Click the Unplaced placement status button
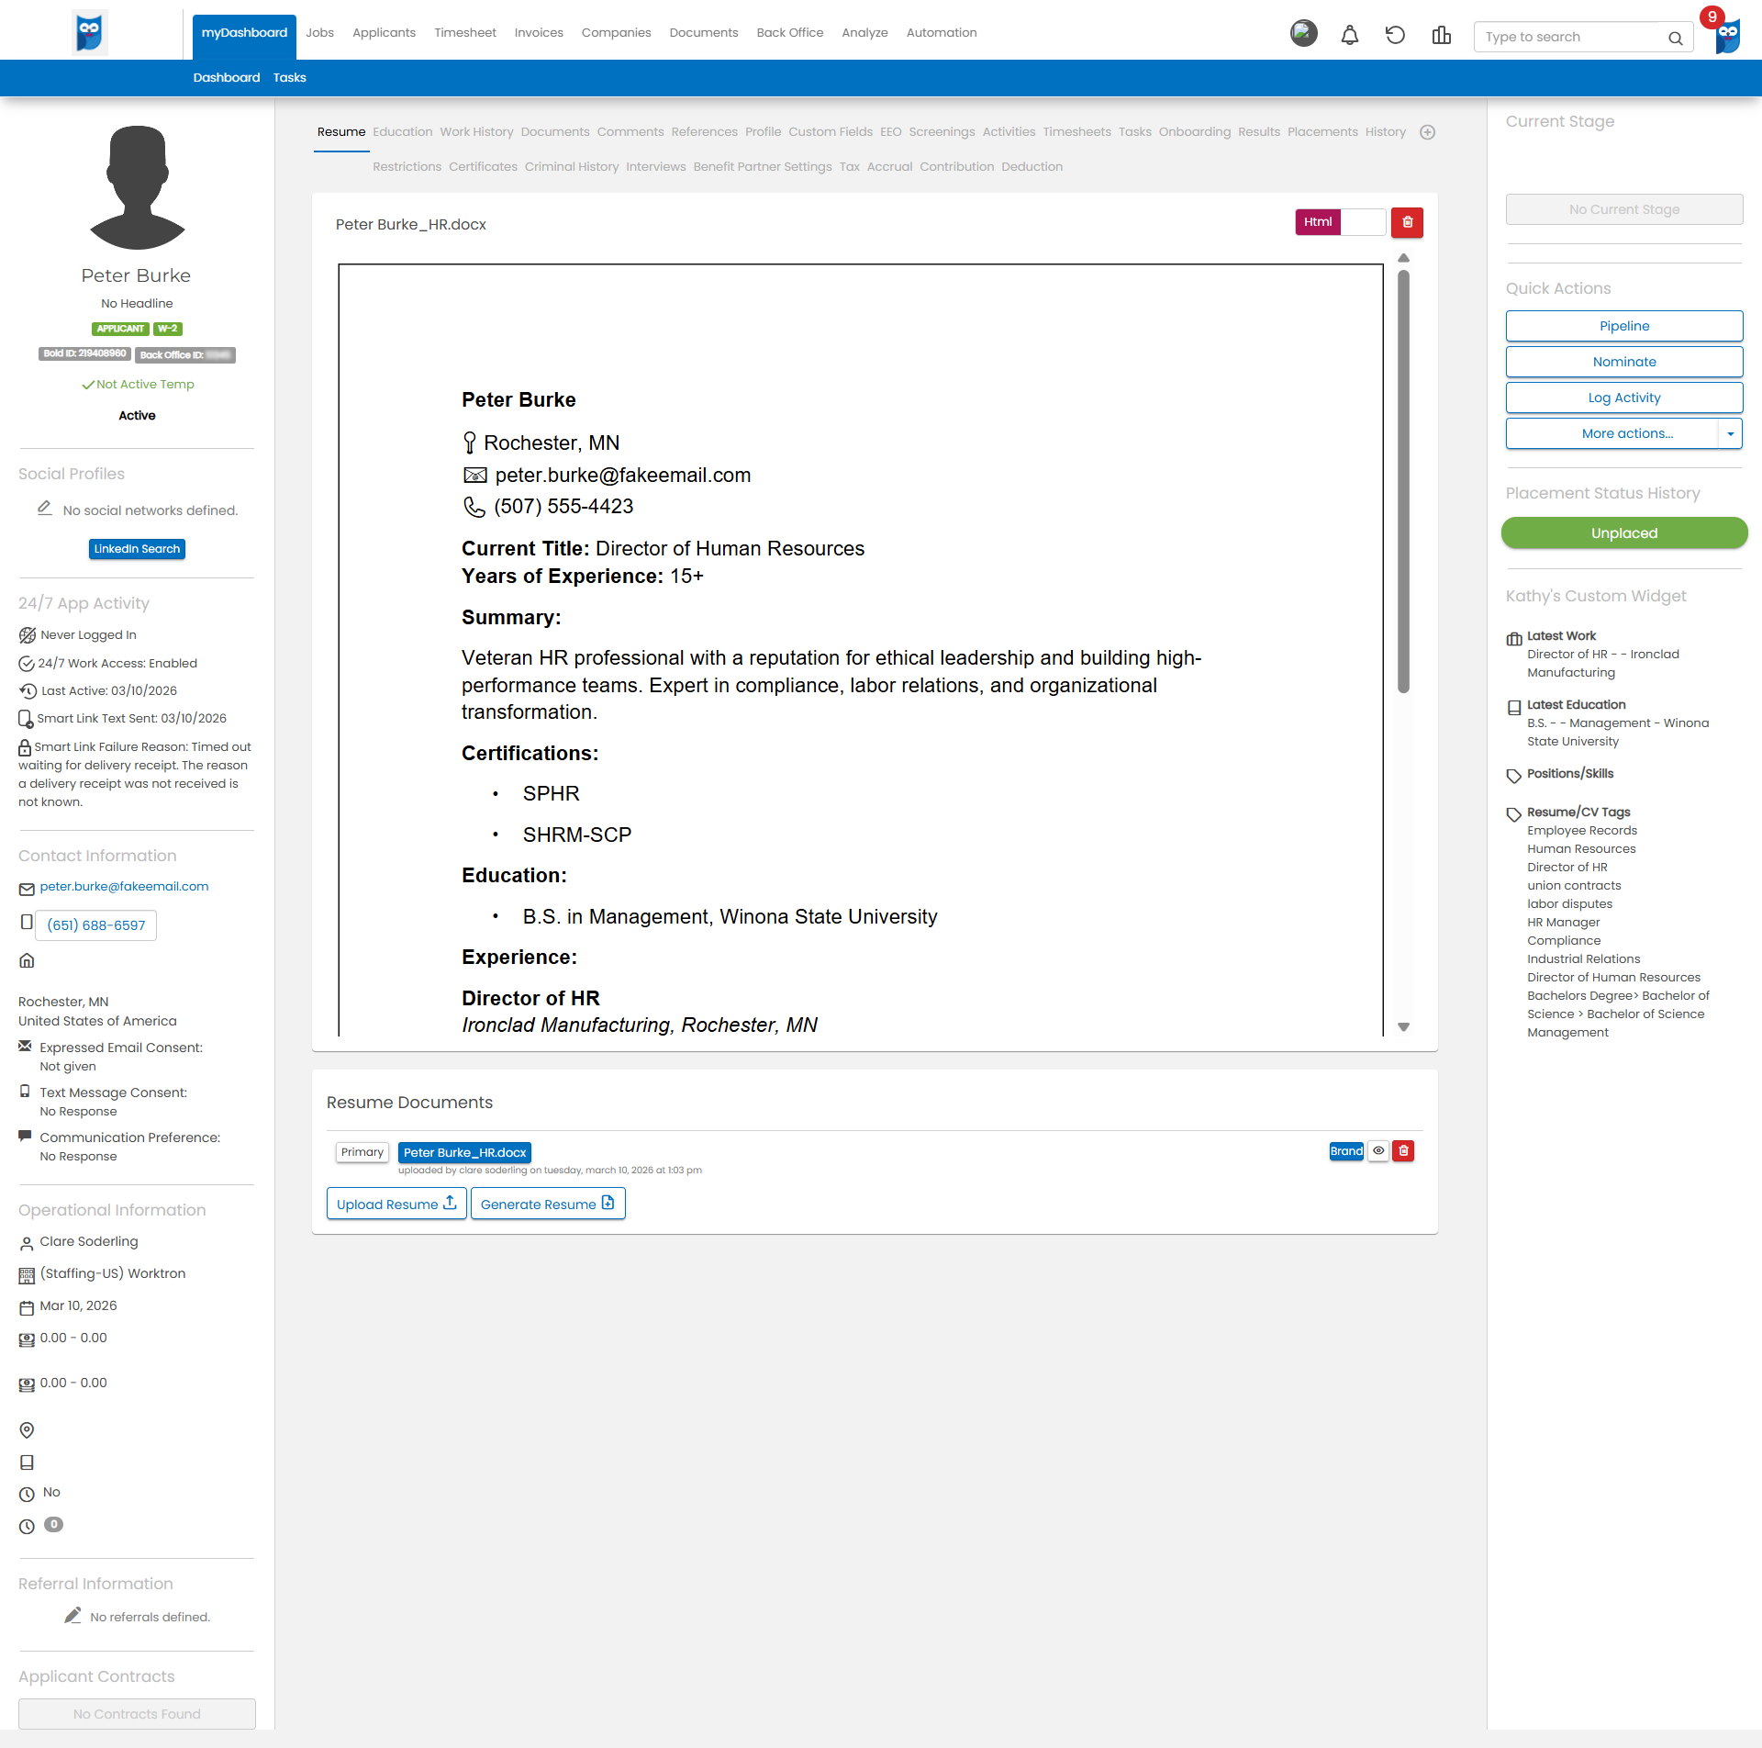 tap(1623, 533)
